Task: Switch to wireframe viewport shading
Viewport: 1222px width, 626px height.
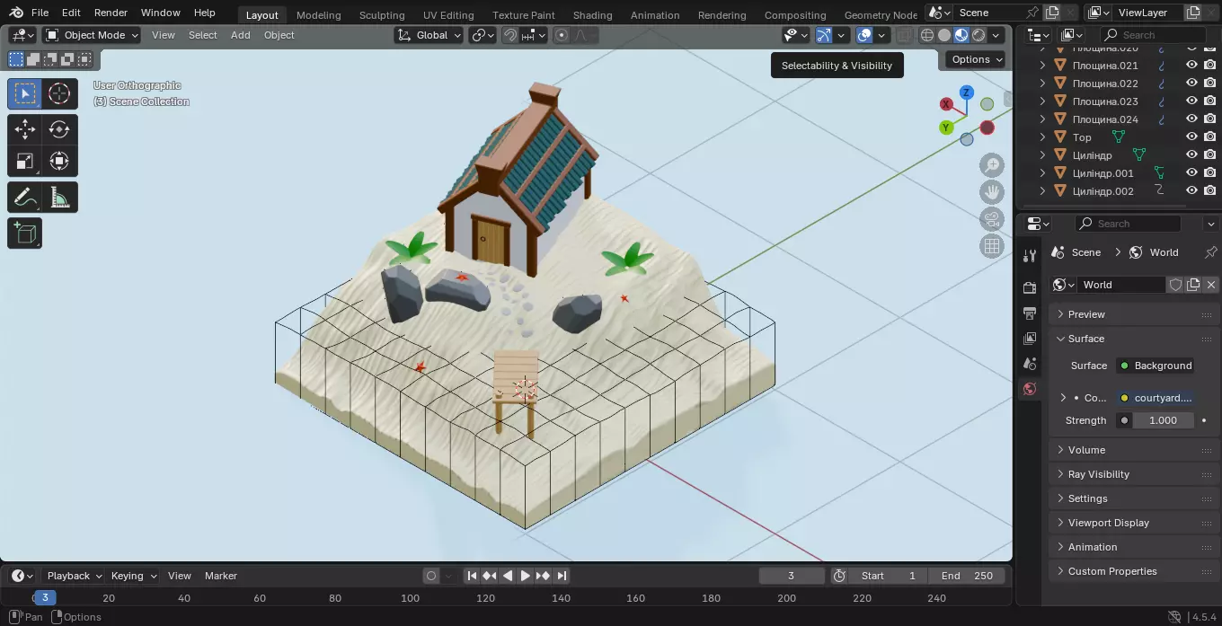Action: [927, 35]
